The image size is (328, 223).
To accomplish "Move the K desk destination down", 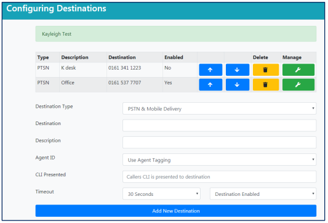I will pos(238,70).
